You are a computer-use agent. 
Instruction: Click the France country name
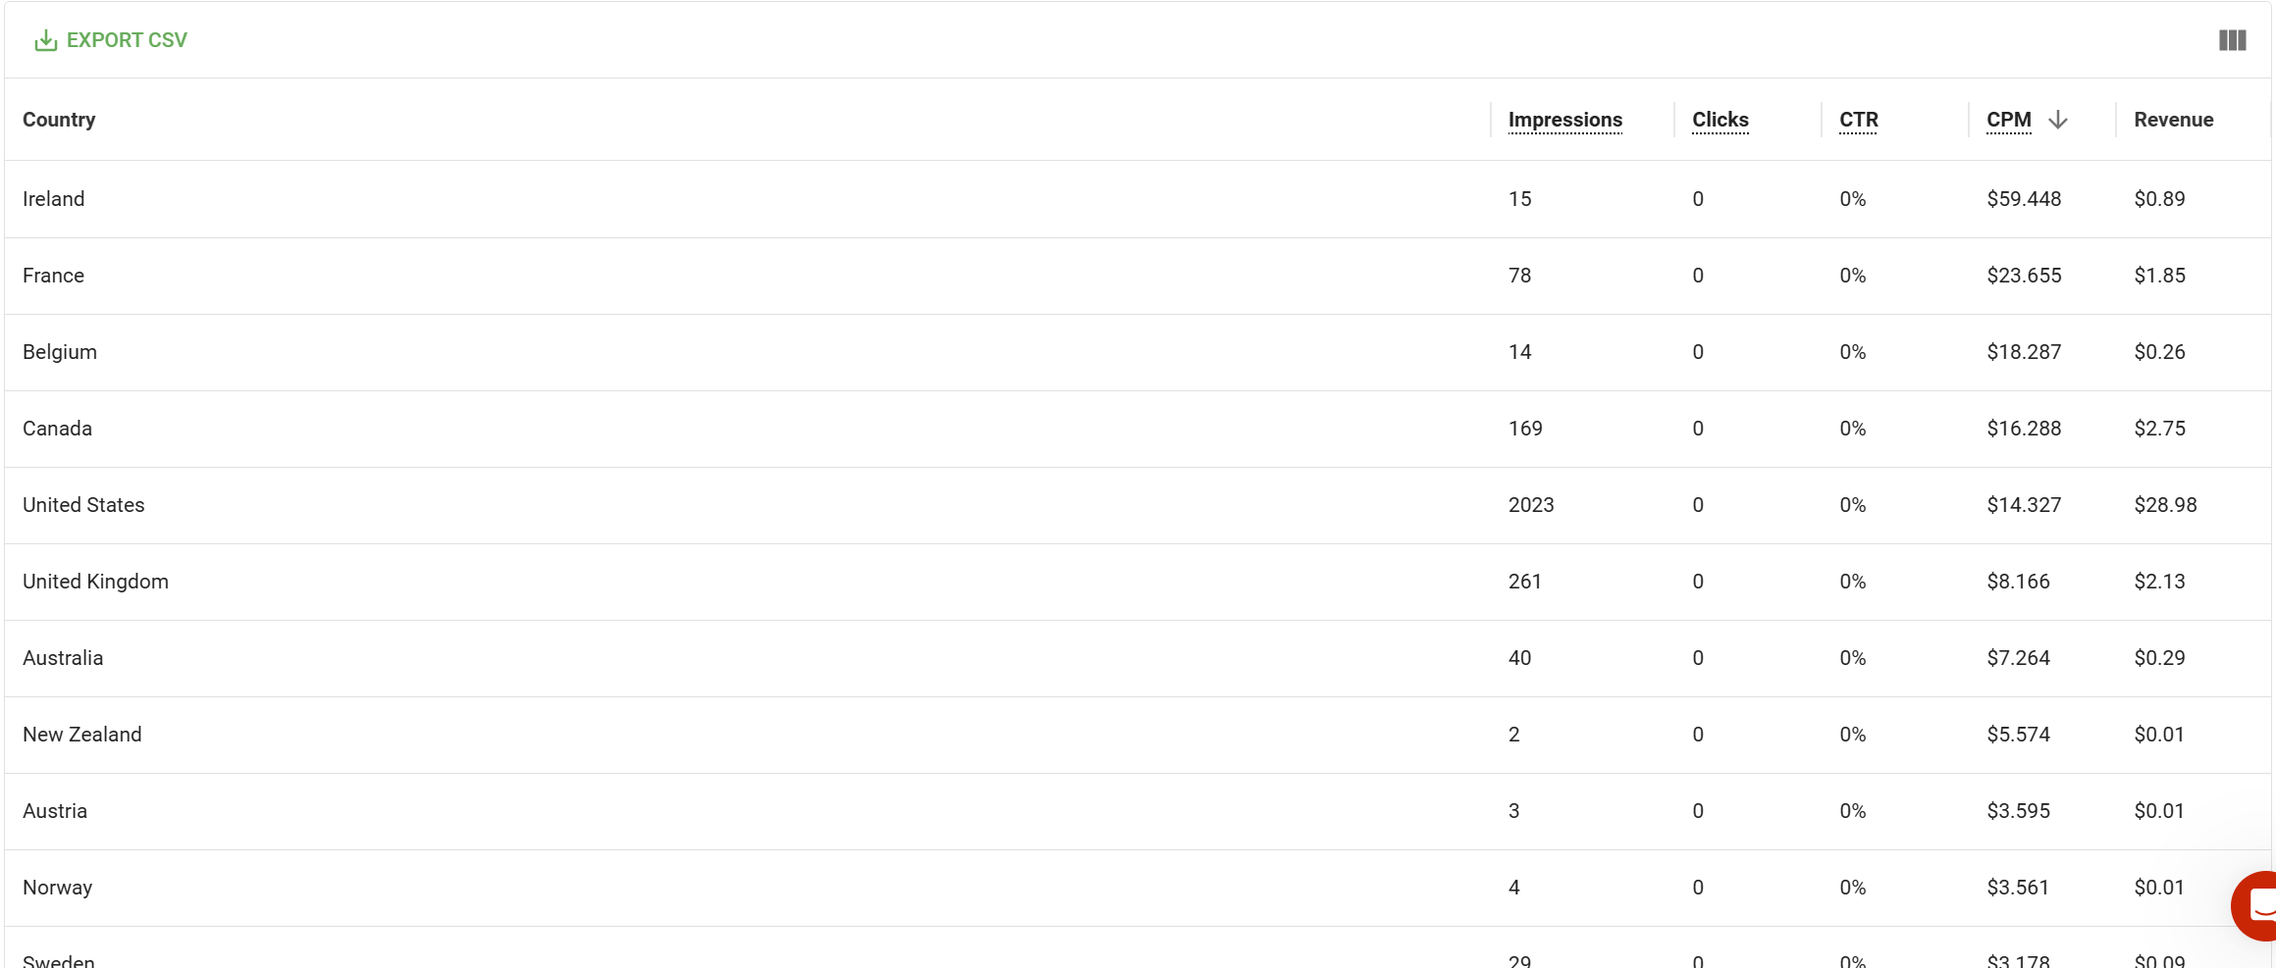(x=53, y=276)
